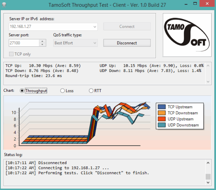The width and height of the screenshot is (216, 190).
Task: Click the Connecting to 192.168.1.27 log entry
Action: click(57, 168)
